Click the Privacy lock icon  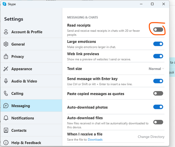[x=6, y=57]
